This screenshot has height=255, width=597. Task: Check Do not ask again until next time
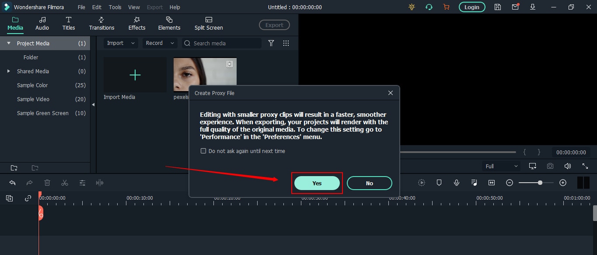tap(203, 151)
